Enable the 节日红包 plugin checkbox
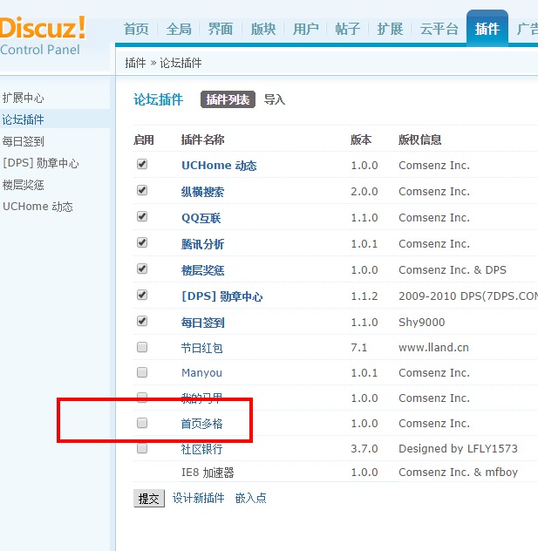The image size is (538, 551). pos(142,347)
